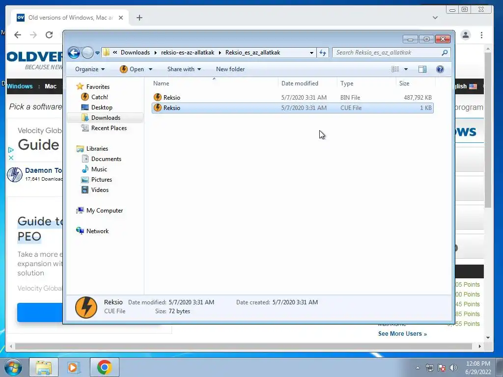
Task: Open Catch! in Favorites
Action: point(99,97)
